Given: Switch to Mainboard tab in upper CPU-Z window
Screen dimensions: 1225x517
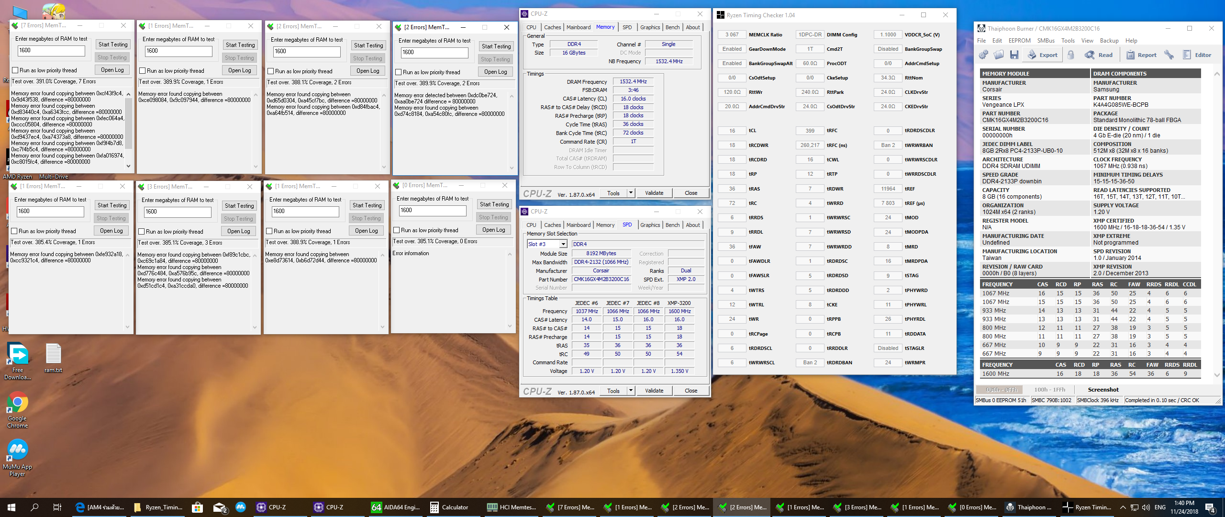Looking at the screenshot, I should pyautogui.click(x=578, y=27).
